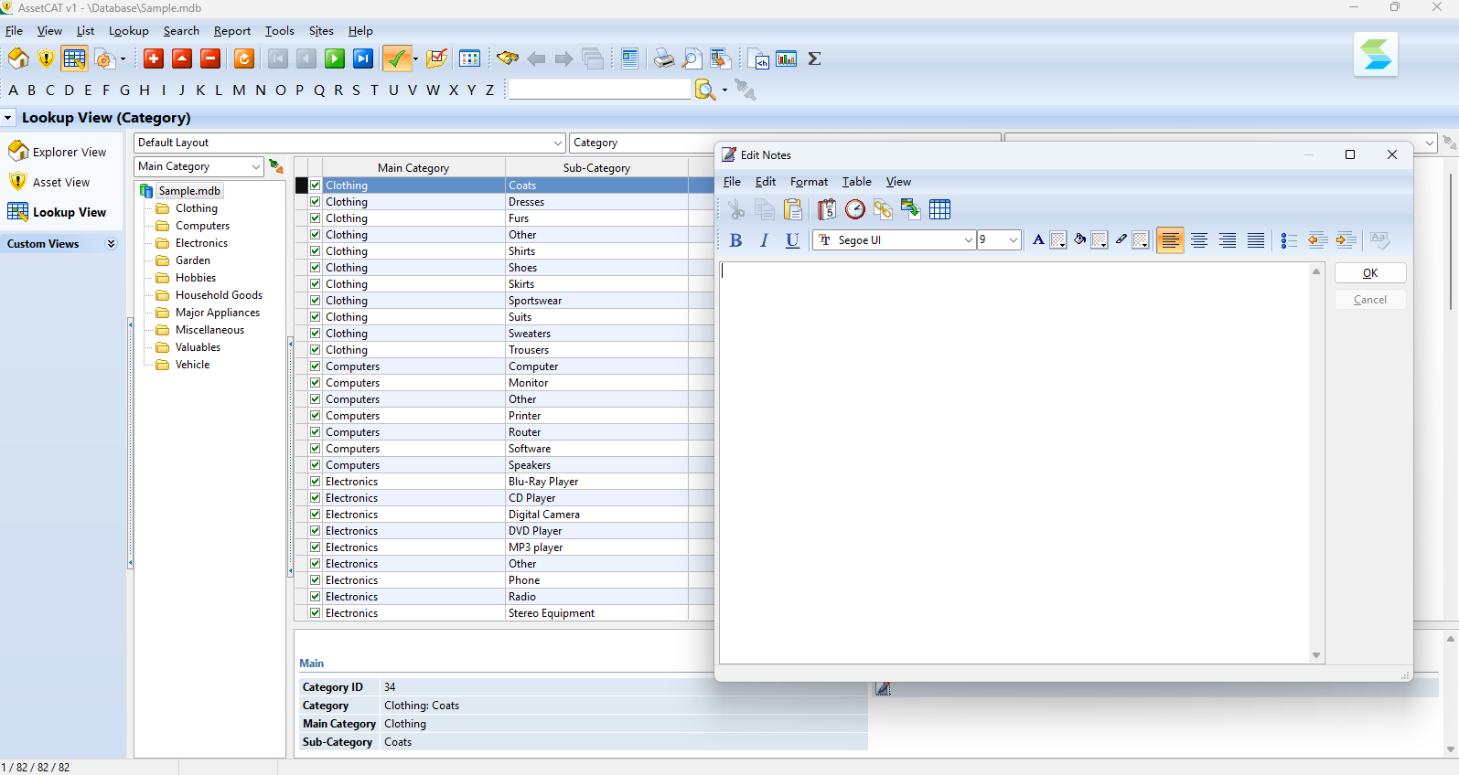Click the Insert Picture icon in Edit Notes
The height and width of the screenshot is (775, 1459).
(911, 209)
